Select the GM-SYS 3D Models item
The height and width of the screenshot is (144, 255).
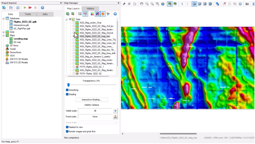coord(19,59)
